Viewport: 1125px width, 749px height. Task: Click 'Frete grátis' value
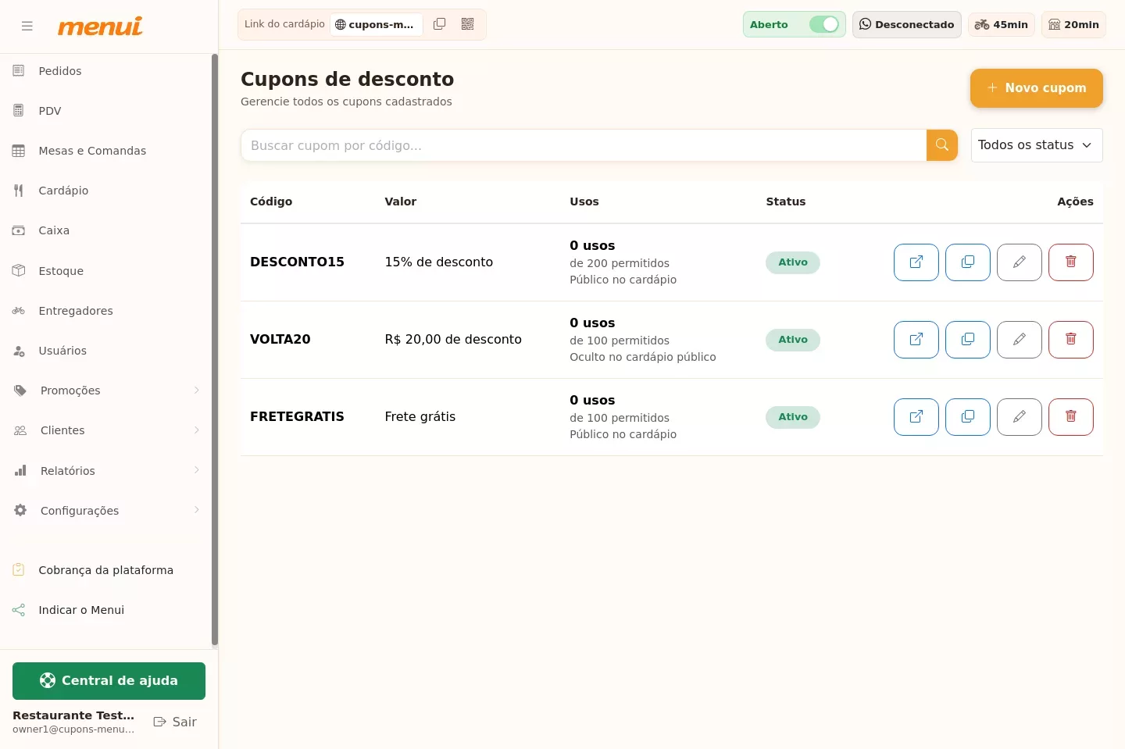[x=420, y=417]
